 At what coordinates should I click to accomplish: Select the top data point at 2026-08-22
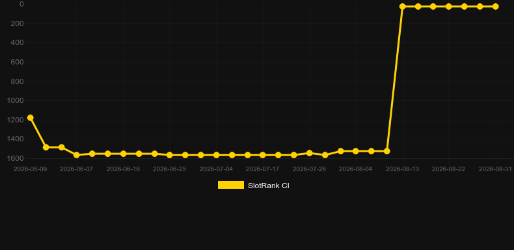coord(449,7)
